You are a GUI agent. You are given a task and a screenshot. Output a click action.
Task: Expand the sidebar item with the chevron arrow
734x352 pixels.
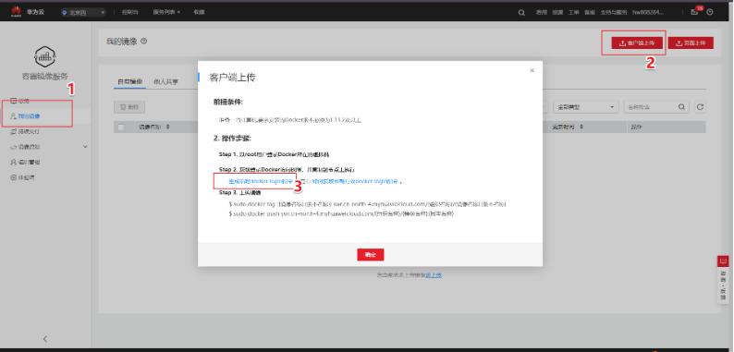49,147
